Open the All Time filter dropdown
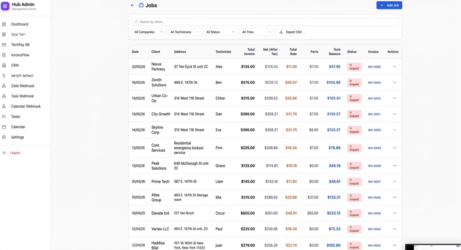Viewport: 461px width, 250px height. (256, 32)
